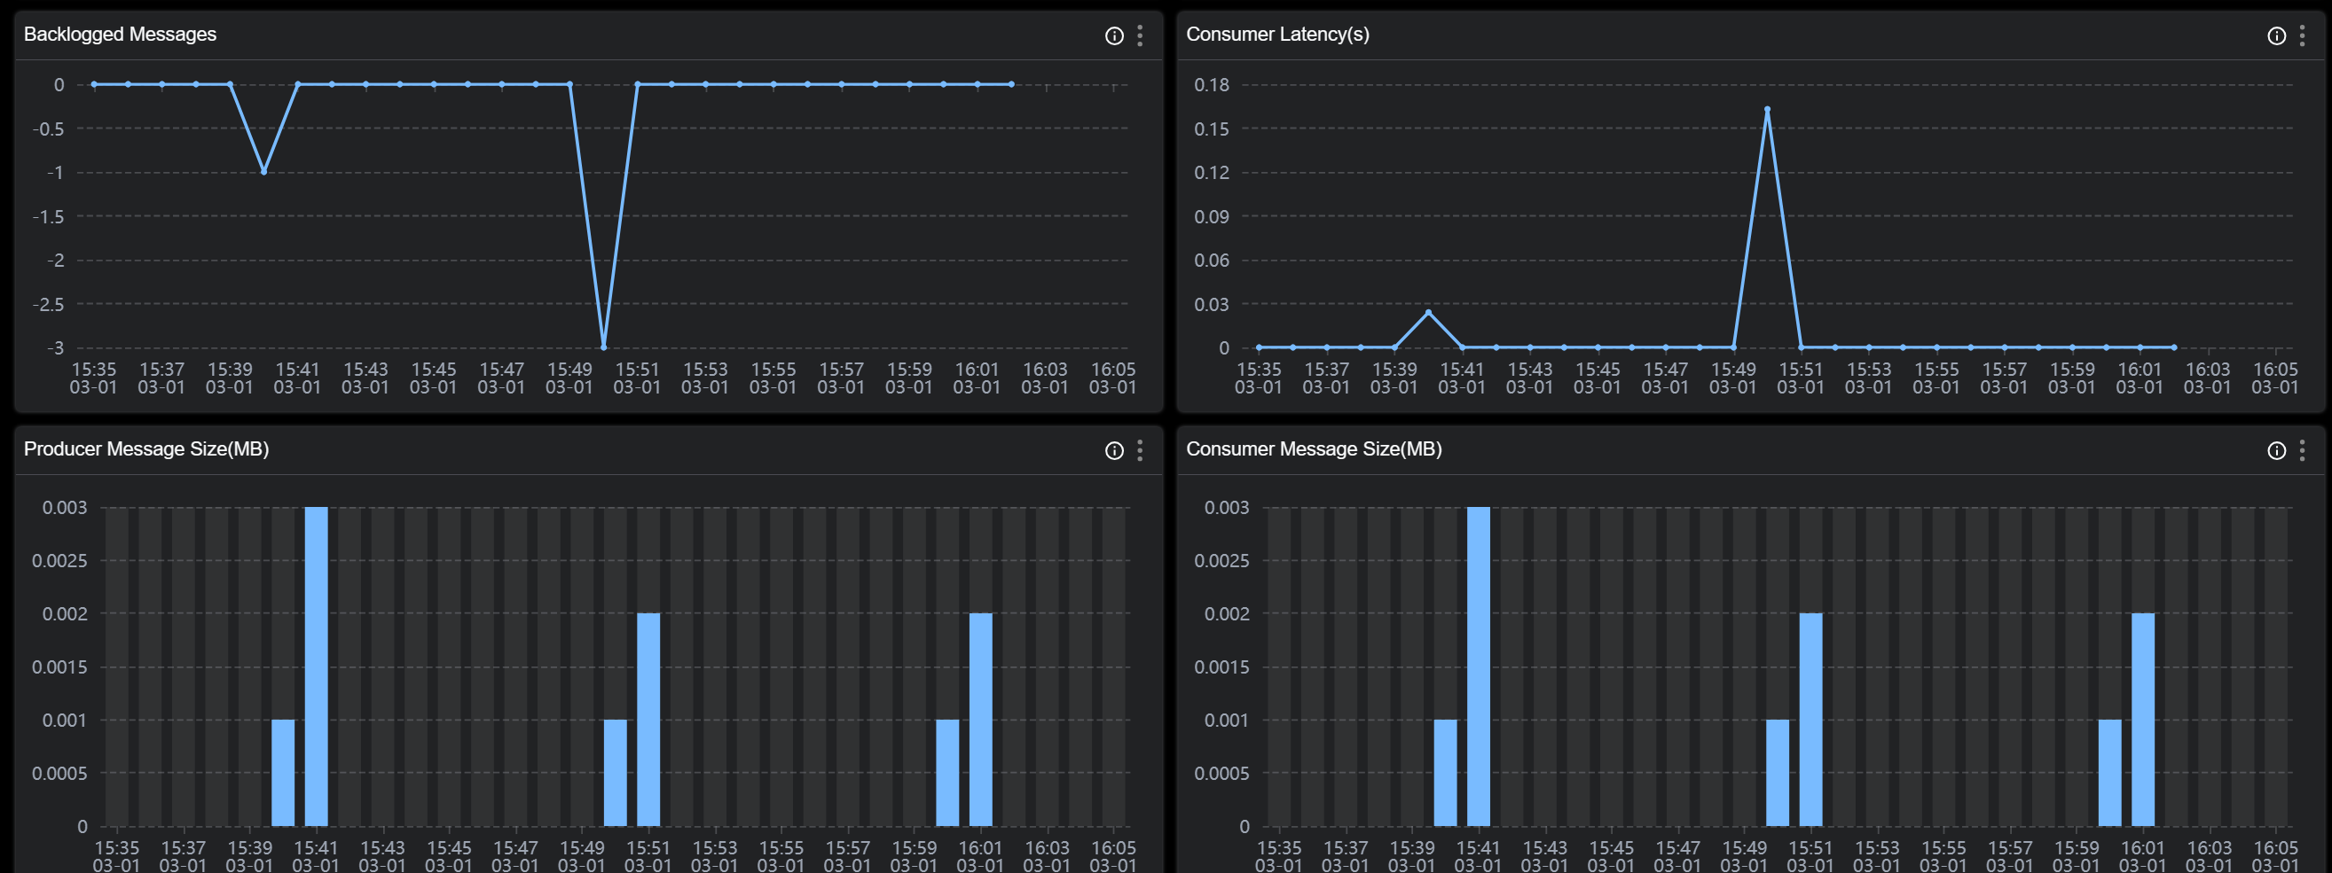Click Consumer bar of 0.001 near 15:50
The height and width of the screenshot is (873, 2332).
pos(1777,773)
